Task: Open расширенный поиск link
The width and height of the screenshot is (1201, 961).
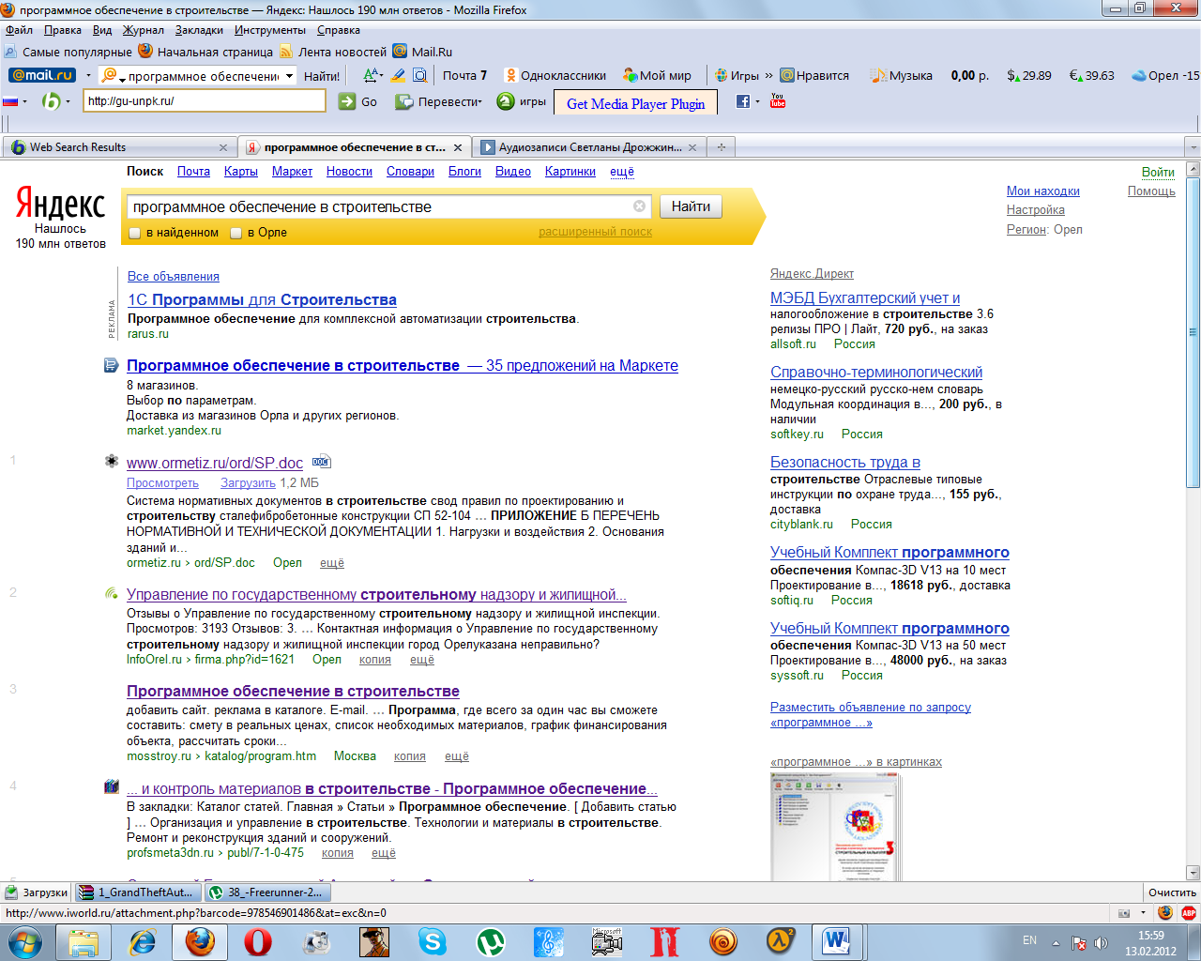Action: (x=595, y=232)
